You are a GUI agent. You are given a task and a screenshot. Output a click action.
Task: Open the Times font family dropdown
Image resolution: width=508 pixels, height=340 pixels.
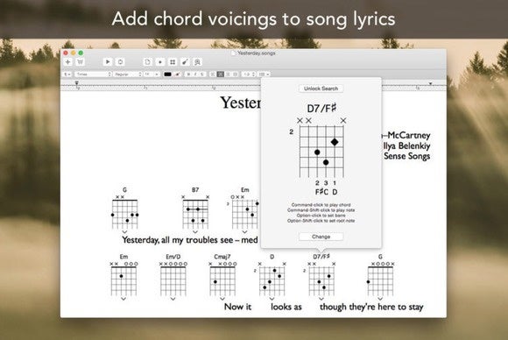pyautogui.click(x=93, y=74)
